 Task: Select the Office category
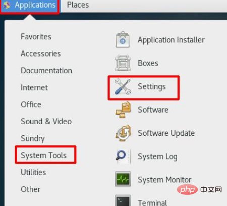[31, 105]
